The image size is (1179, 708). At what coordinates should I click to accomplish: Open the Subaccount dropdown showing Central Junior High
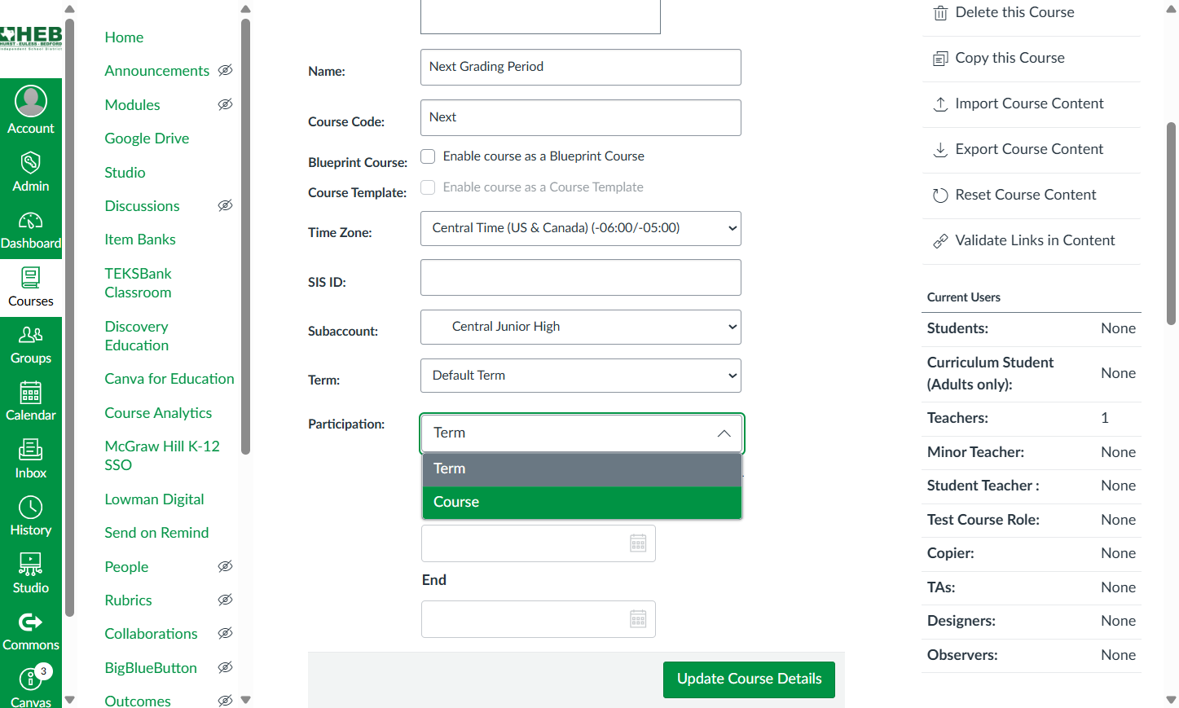[581, 327]
